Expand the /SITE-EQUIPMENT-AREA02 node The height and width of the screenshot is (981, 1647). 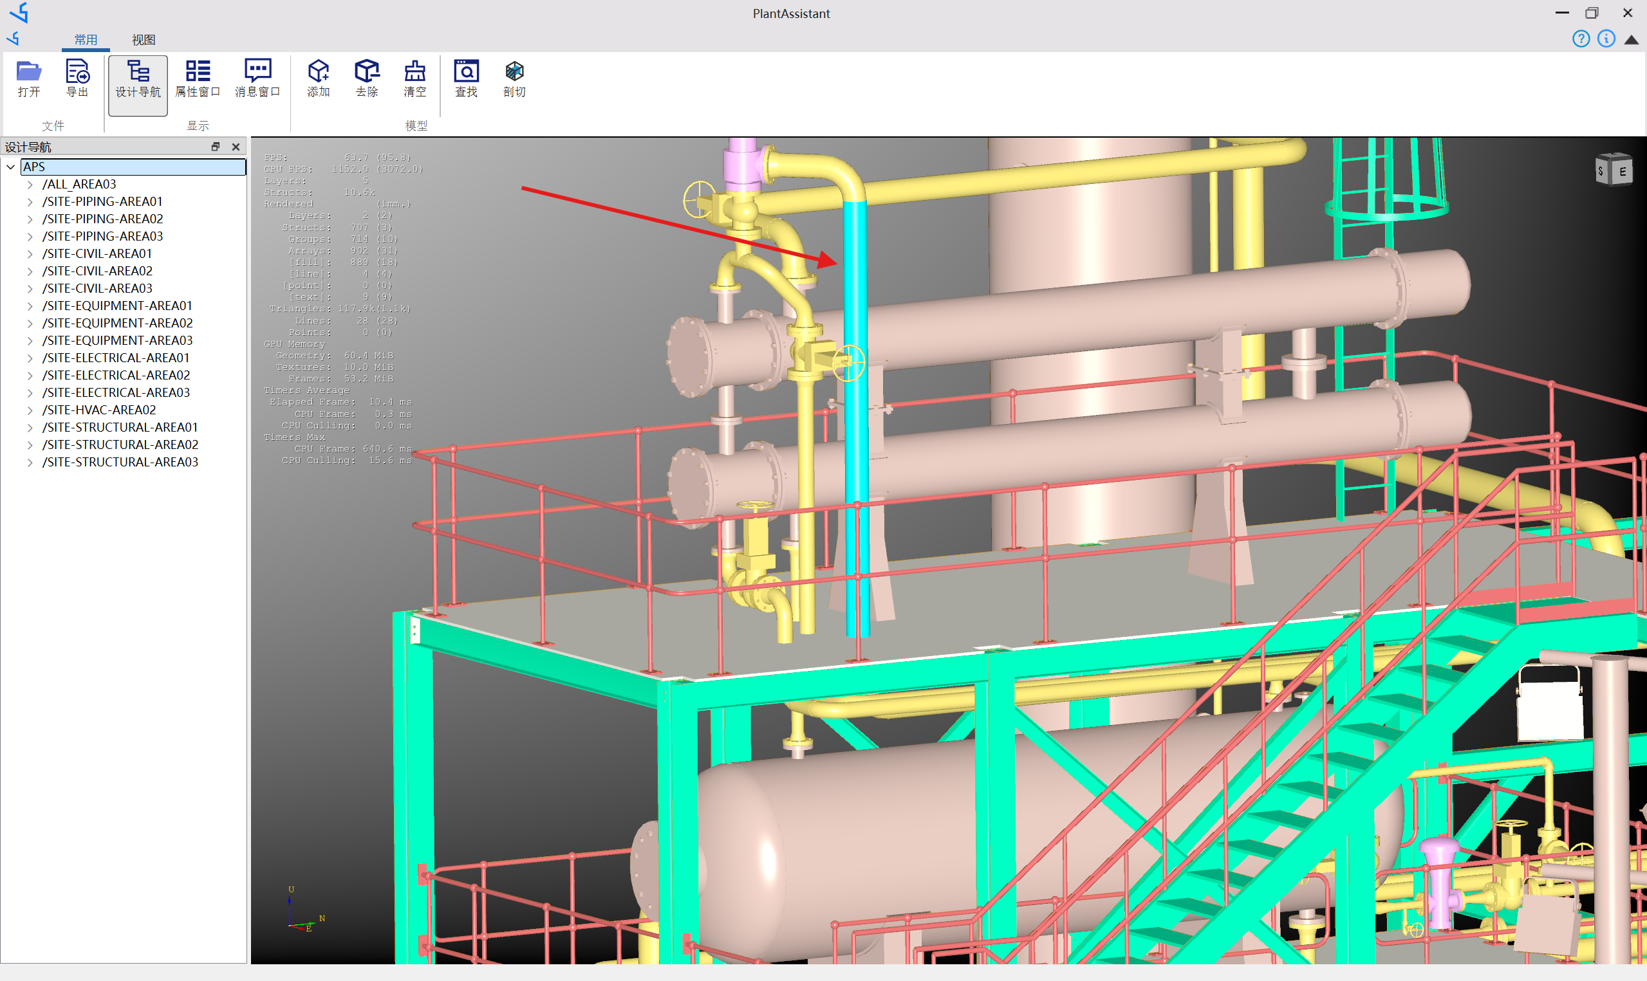(x=30, y=324)
